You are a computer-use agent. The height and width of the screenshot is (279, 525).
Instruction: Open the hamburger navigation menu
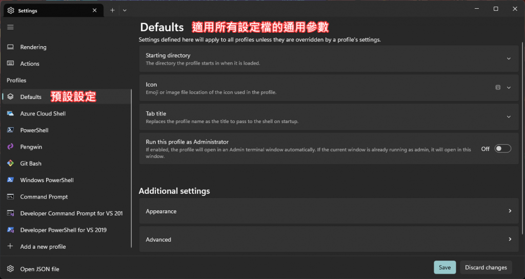tap(10, 27)
